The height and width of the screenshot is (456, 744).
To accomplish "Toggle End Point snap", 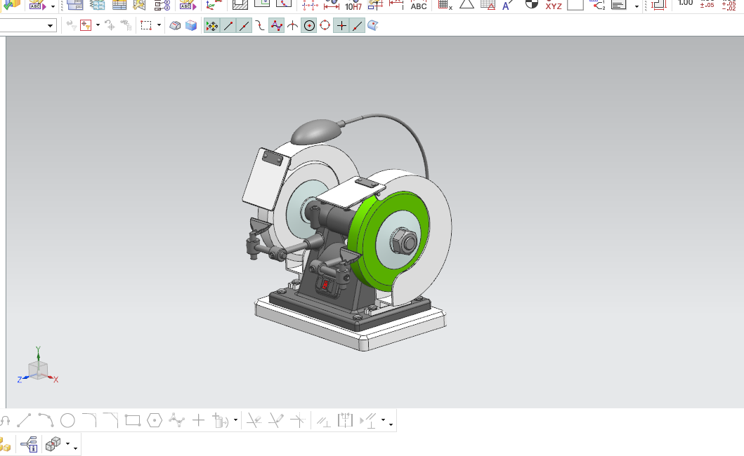I will (228, 25).
